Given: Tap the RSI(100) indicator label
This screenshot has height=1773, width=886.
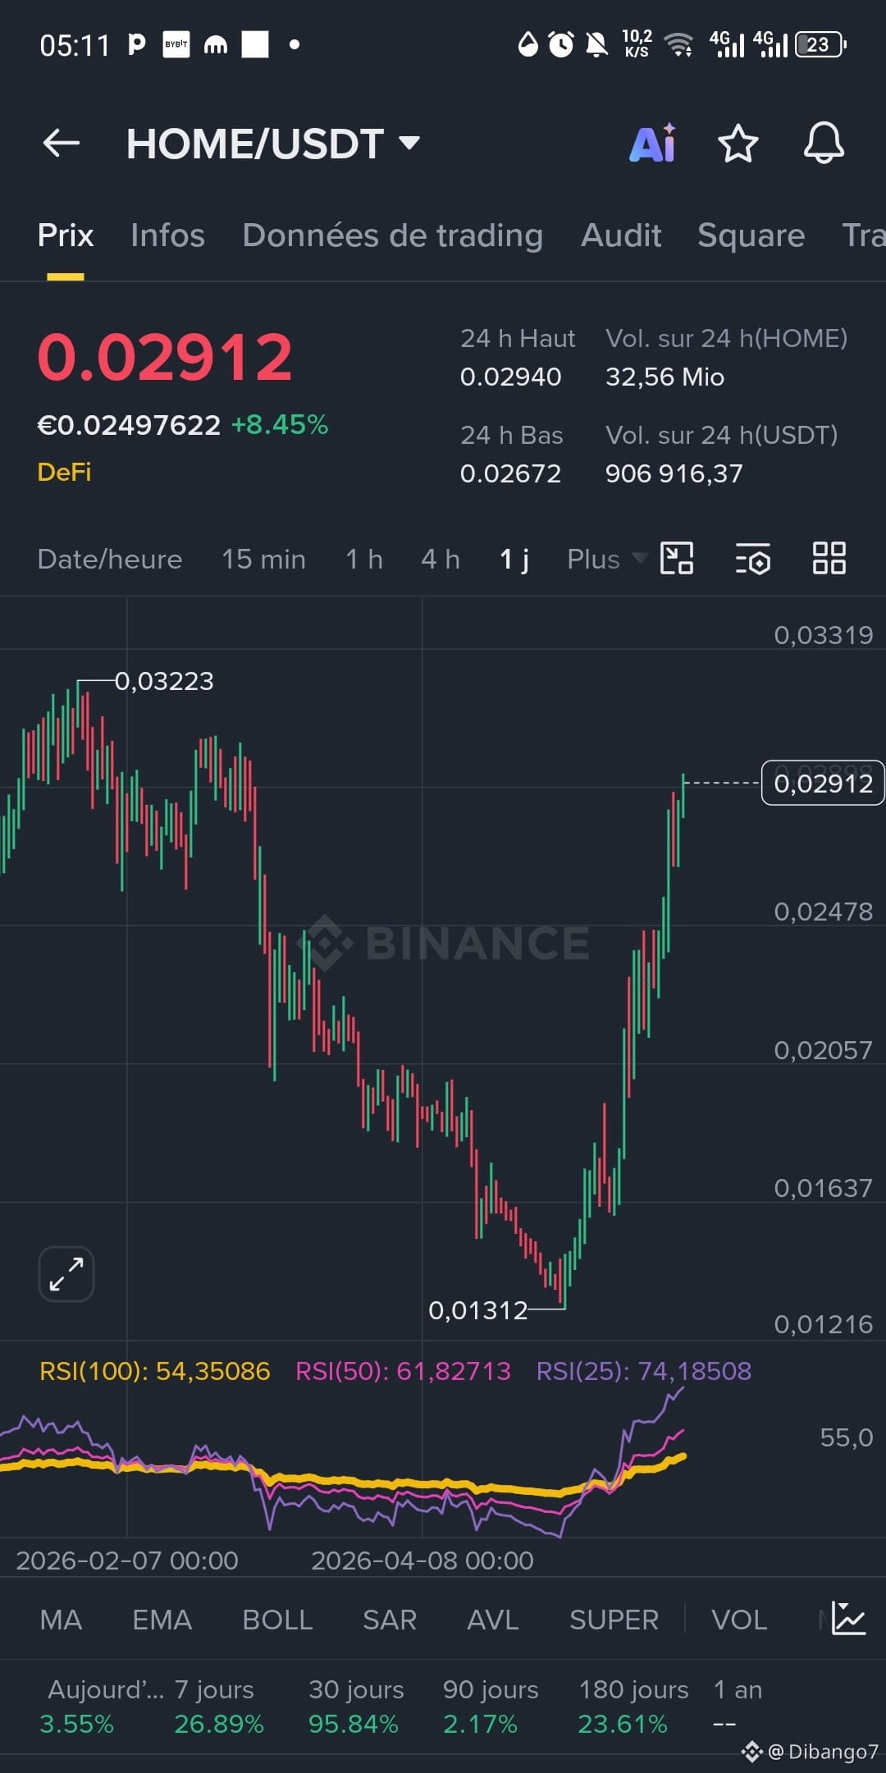Looking at the screenshot, I should 155,1371.
